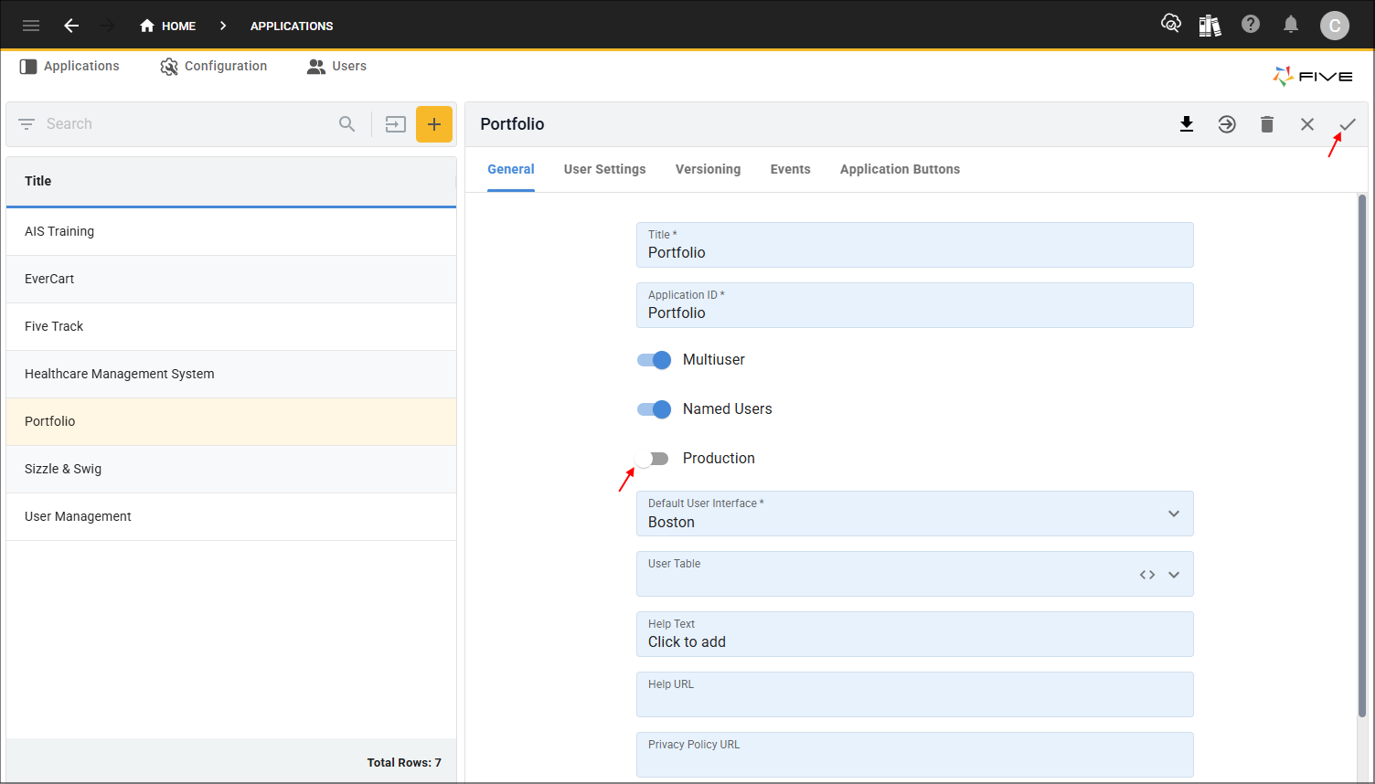This screenshot has height=784, width=1375.
Task: Open the Versioning tab
Action: pos(708,169)
